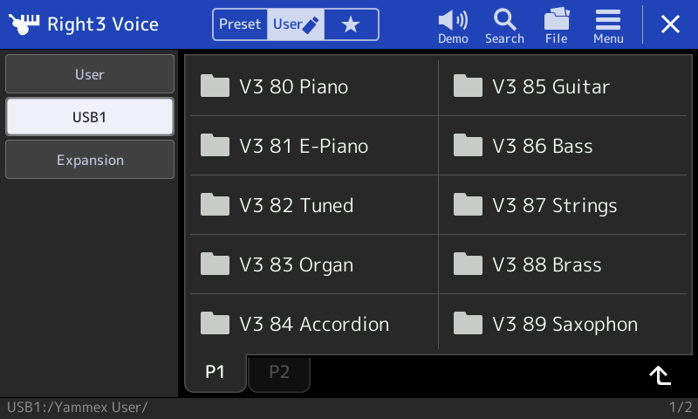
Task: Open the V3 87 Strings folder
Action: tap(563, 205)
